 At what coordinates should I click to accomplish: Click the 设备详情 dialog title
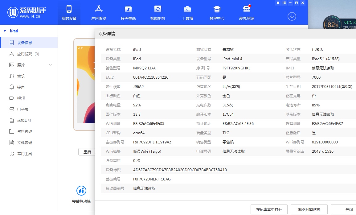point(107,34)
